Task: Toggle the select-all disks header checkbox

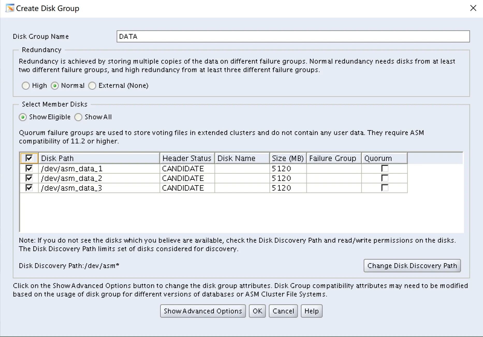Action: [29, 158]
